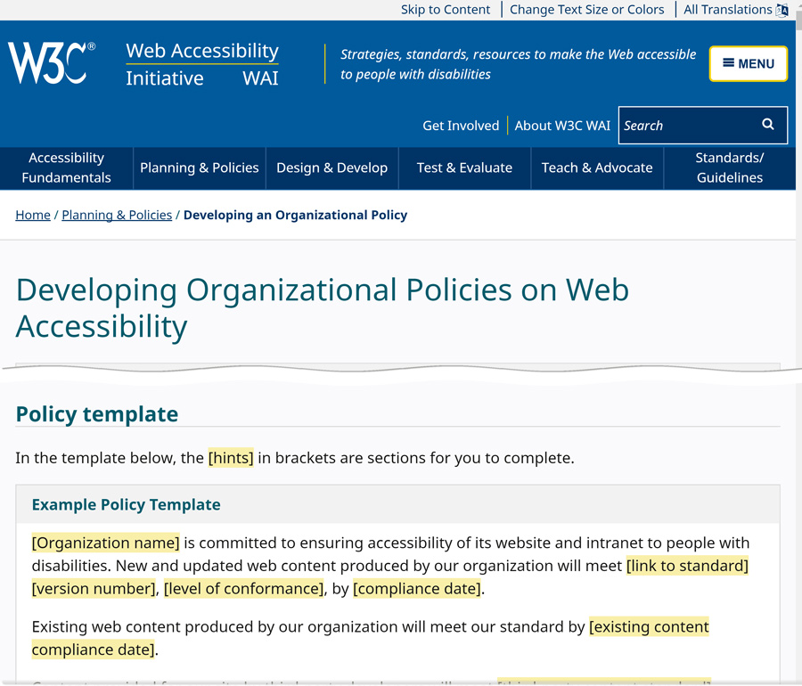Open Planning & Policies from the breadcrumb
The height and width of the screenshot is (686, 802).
(117, 215)
